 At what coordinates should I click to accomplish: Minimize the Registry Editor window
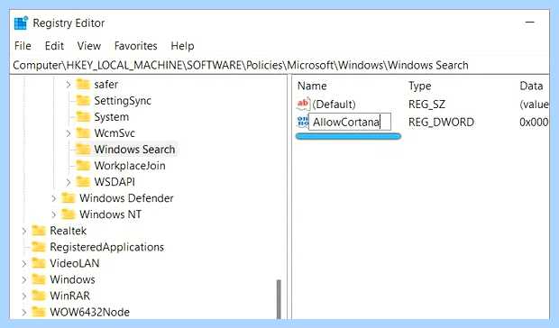click(x=530, y=23)
